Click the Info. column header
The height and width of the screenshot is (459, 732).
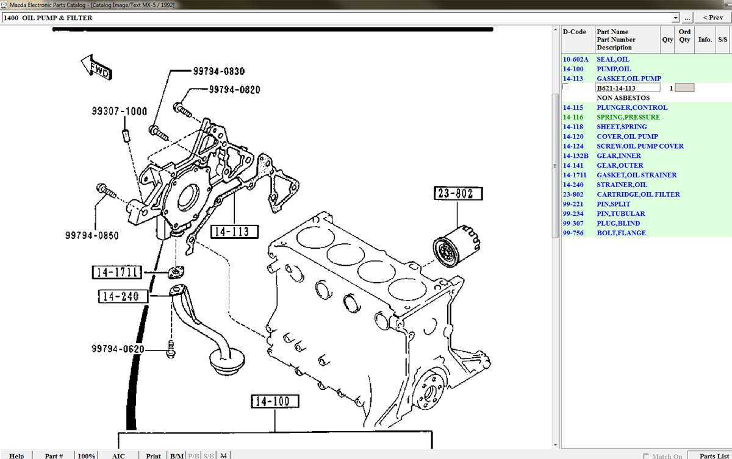point(705,39)
